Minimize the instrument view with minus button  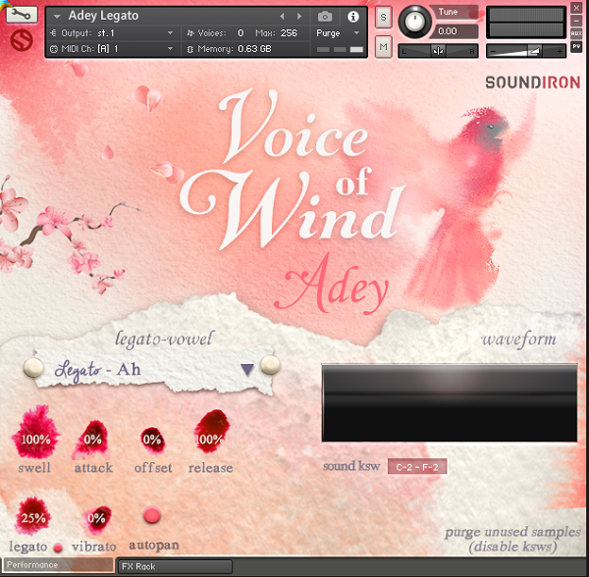click(x=576, y=21)
